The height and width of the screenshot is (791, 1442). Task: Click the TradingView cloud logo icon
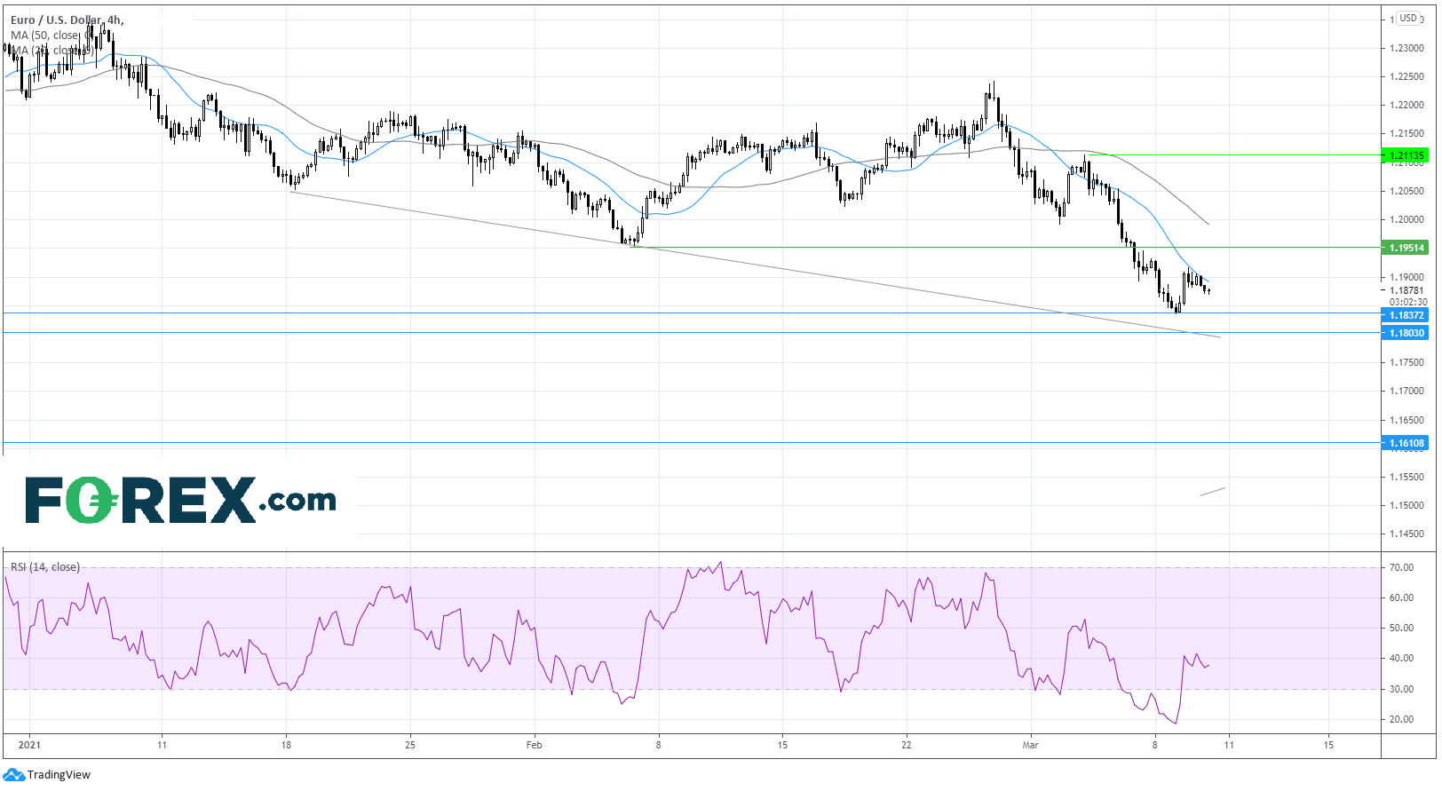[x=14, y=775]
